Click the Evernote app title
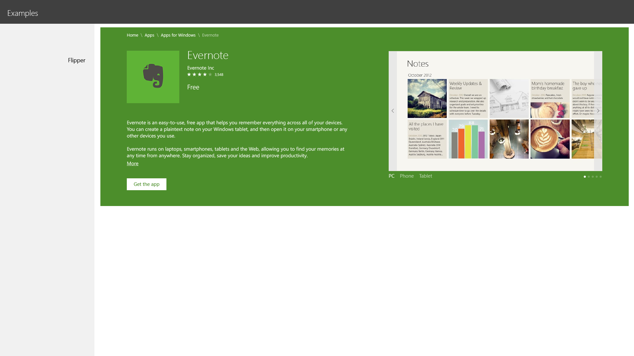 (x=208, y=55)
